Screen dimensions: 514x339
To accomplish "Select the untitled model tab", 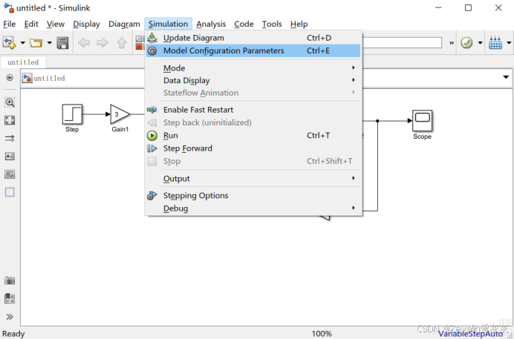I will pos(23,62).
